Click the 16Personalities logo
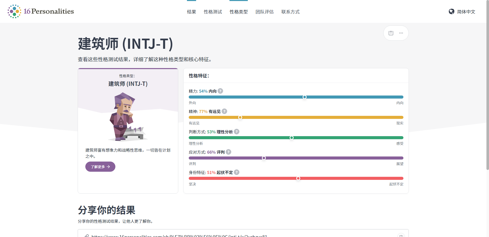Screen dimensions: 489x237 (x=41, y=11)
